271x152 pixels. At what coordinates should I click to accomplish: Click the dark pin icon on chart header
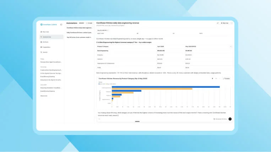pos(212,78)
